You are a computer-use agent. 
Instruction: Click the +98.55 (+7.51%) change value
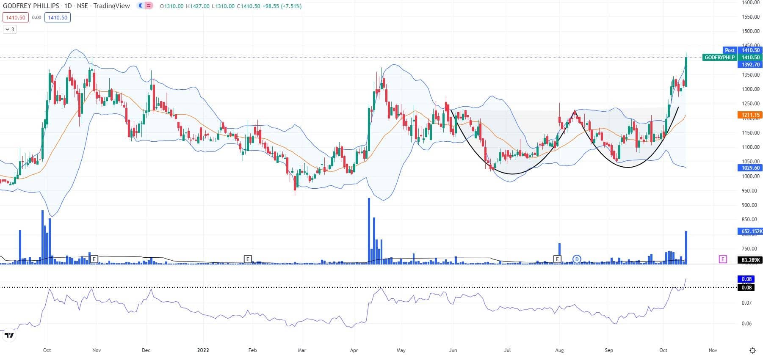tap(282, 6)
